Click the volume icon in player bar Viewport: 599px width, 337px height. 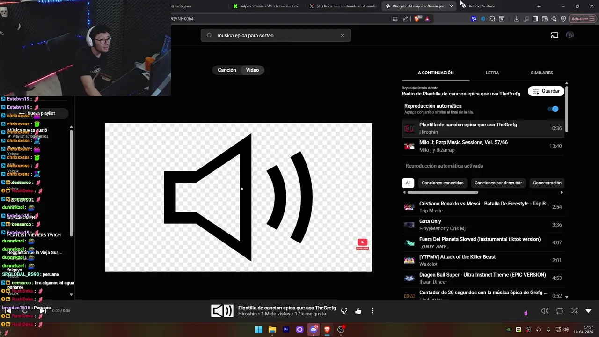(x=545, y=311)
